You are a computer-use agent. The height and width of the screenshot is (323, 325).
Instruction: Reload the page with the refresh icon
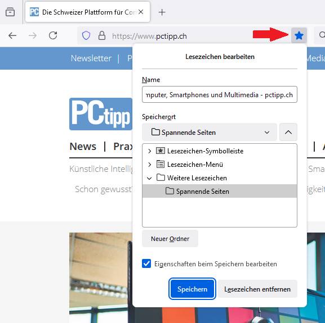(53, 35)
